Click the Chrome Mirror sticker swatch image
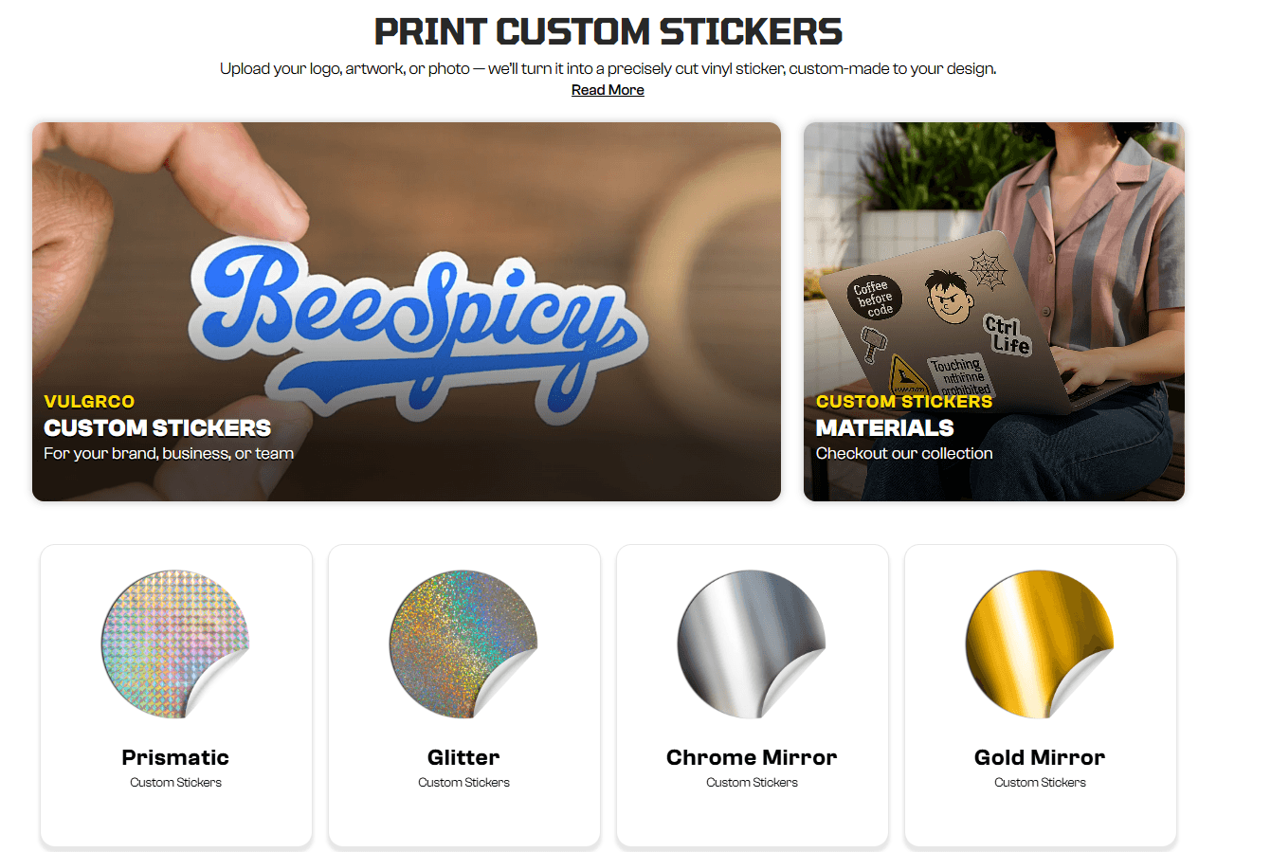This screenshot has height=852, width=1271. pos(752,644)
